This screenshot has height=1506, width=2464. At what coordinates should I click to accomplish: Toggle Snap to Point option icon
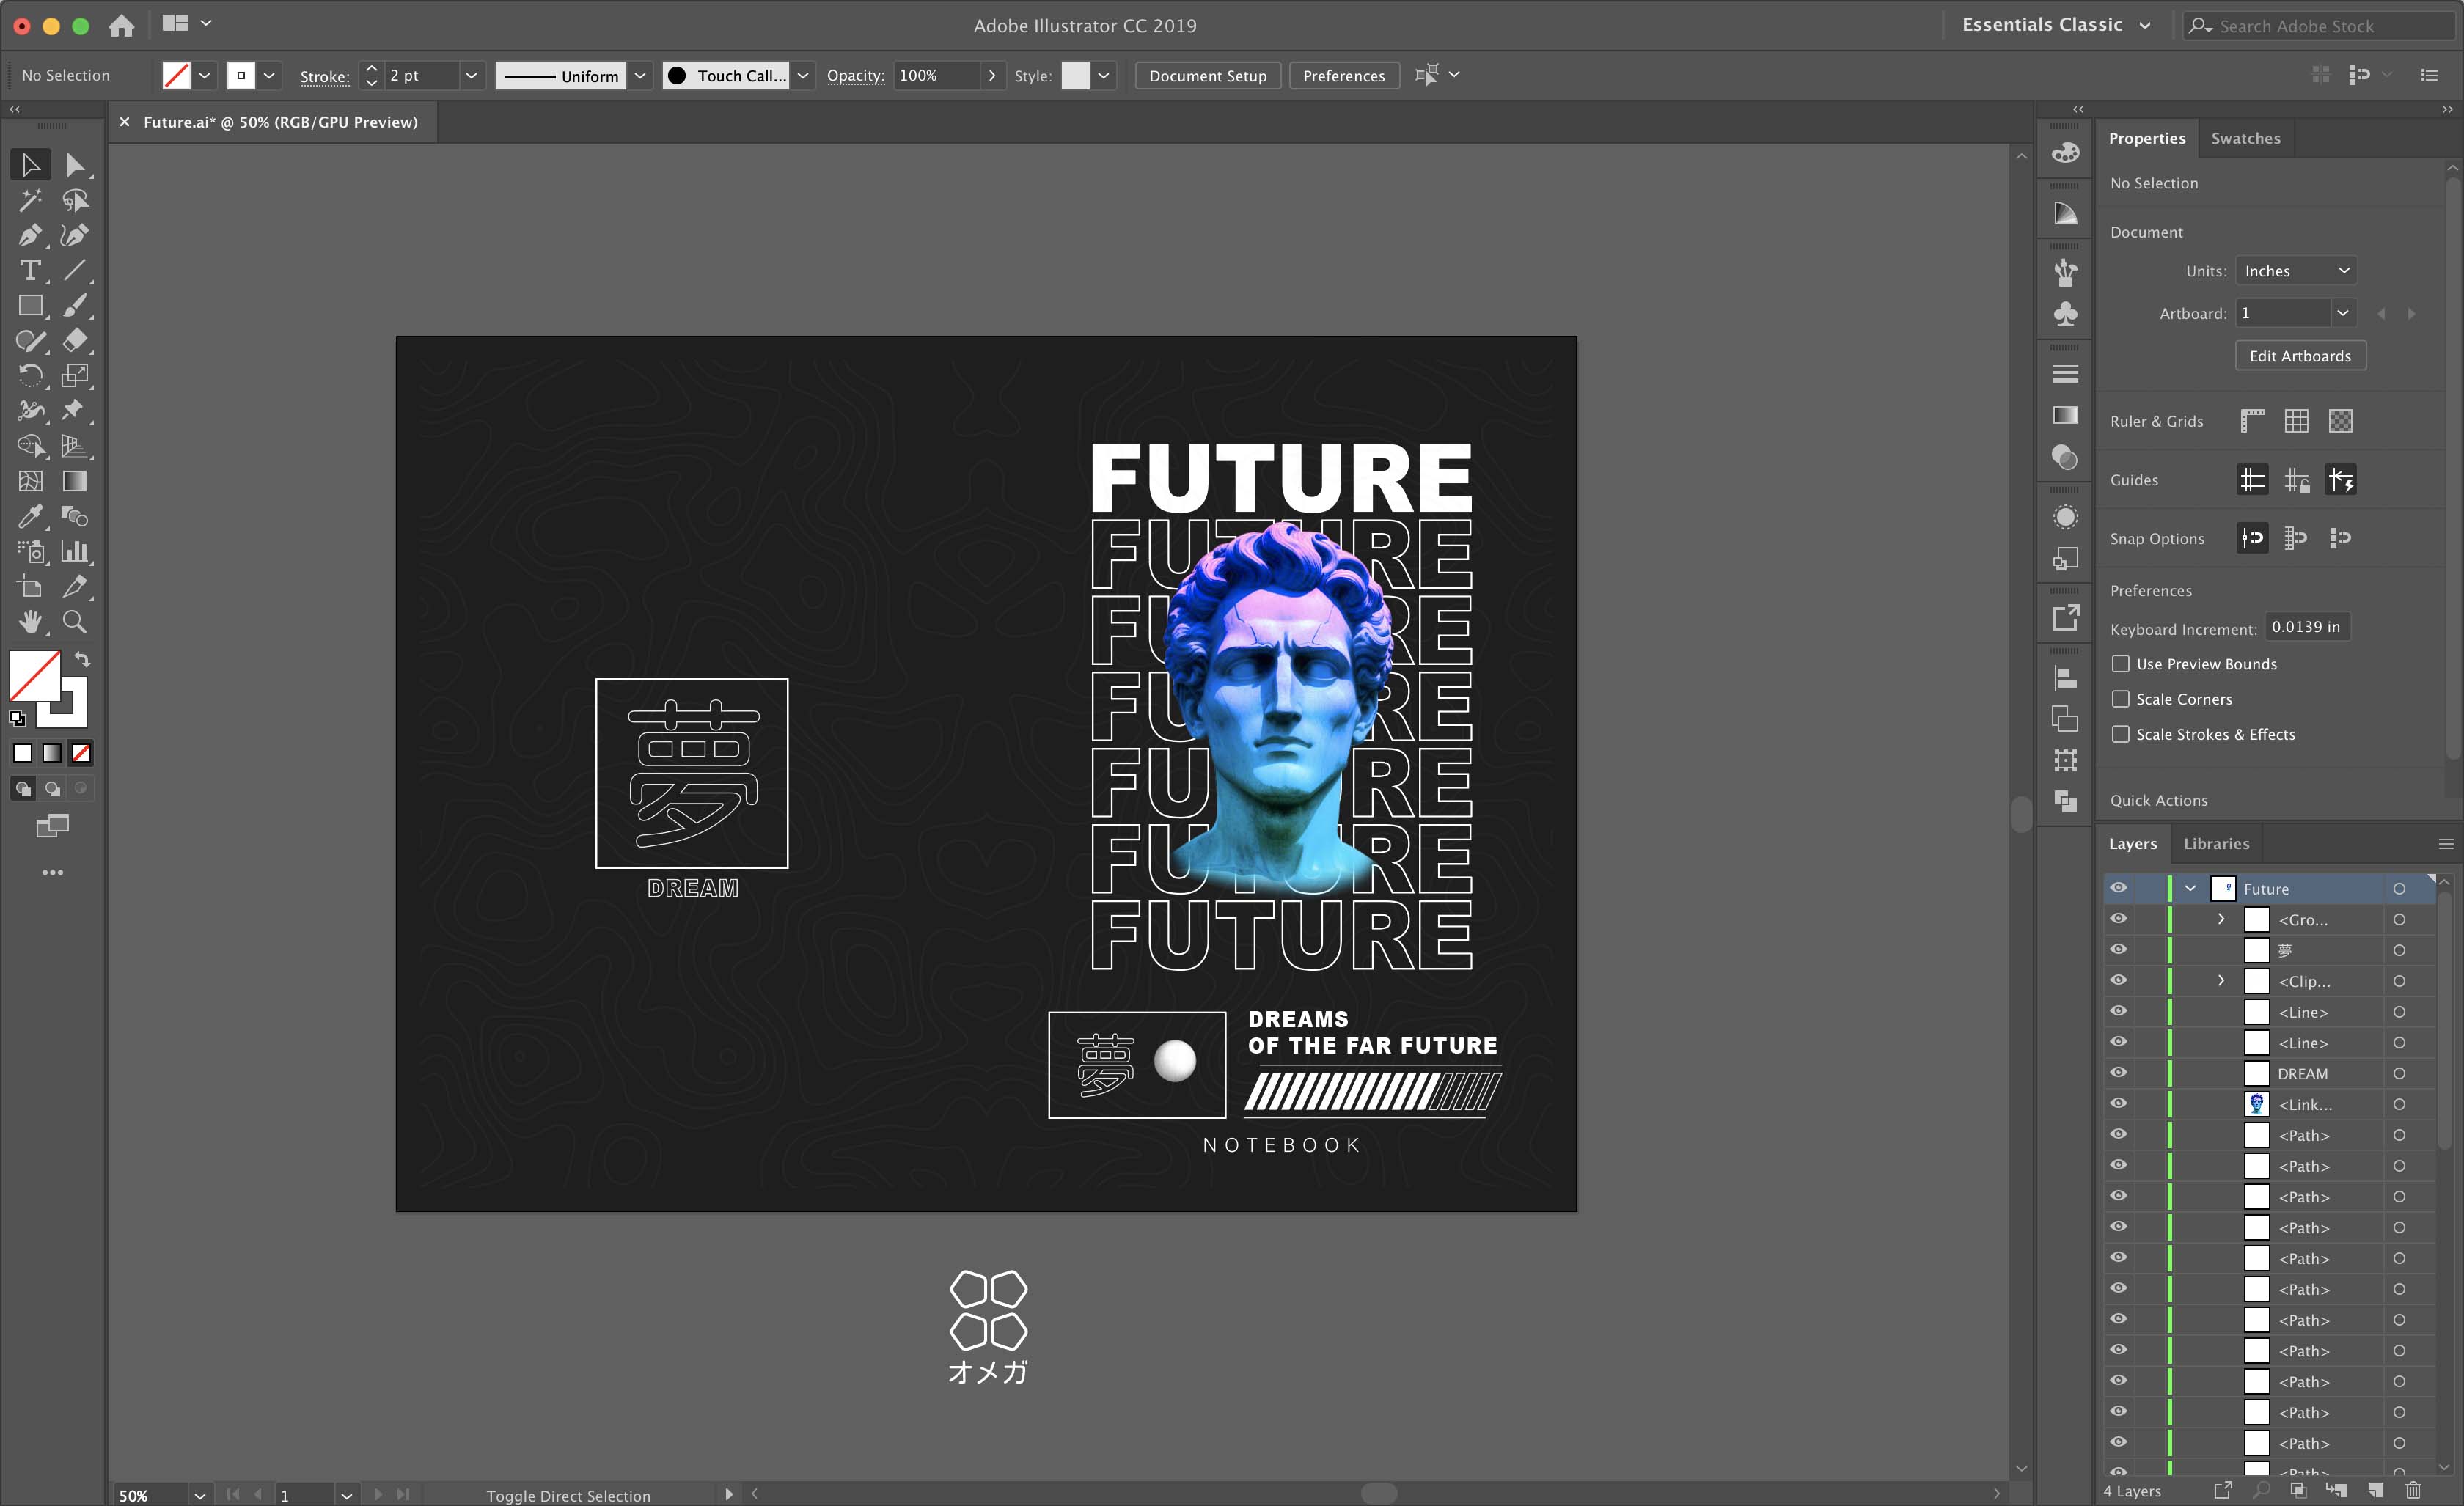click(x=2252, y=538)
